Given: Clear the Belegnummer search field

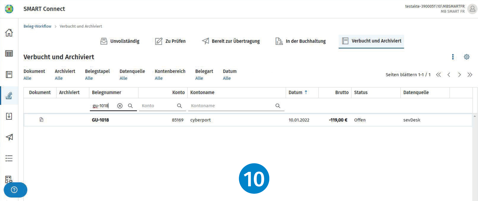Looking at the screenshot, I should click(x=120, y=106).
